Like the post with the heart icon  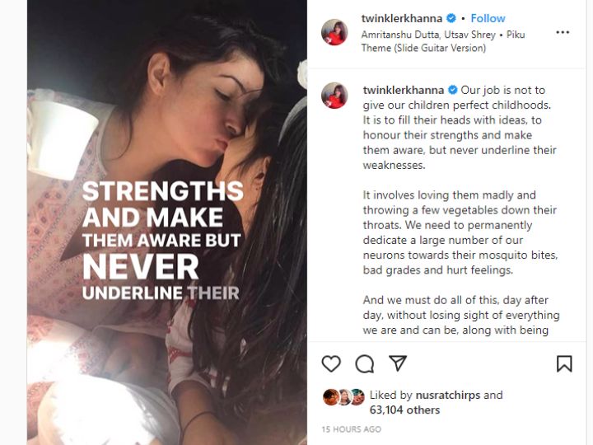331,363
